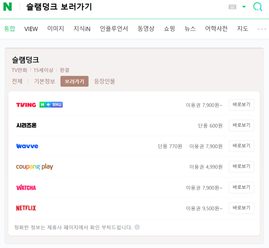This screenshot has width=269, height=248.
Task: Select the 전체 sub-tab
Action: (17, 81)
